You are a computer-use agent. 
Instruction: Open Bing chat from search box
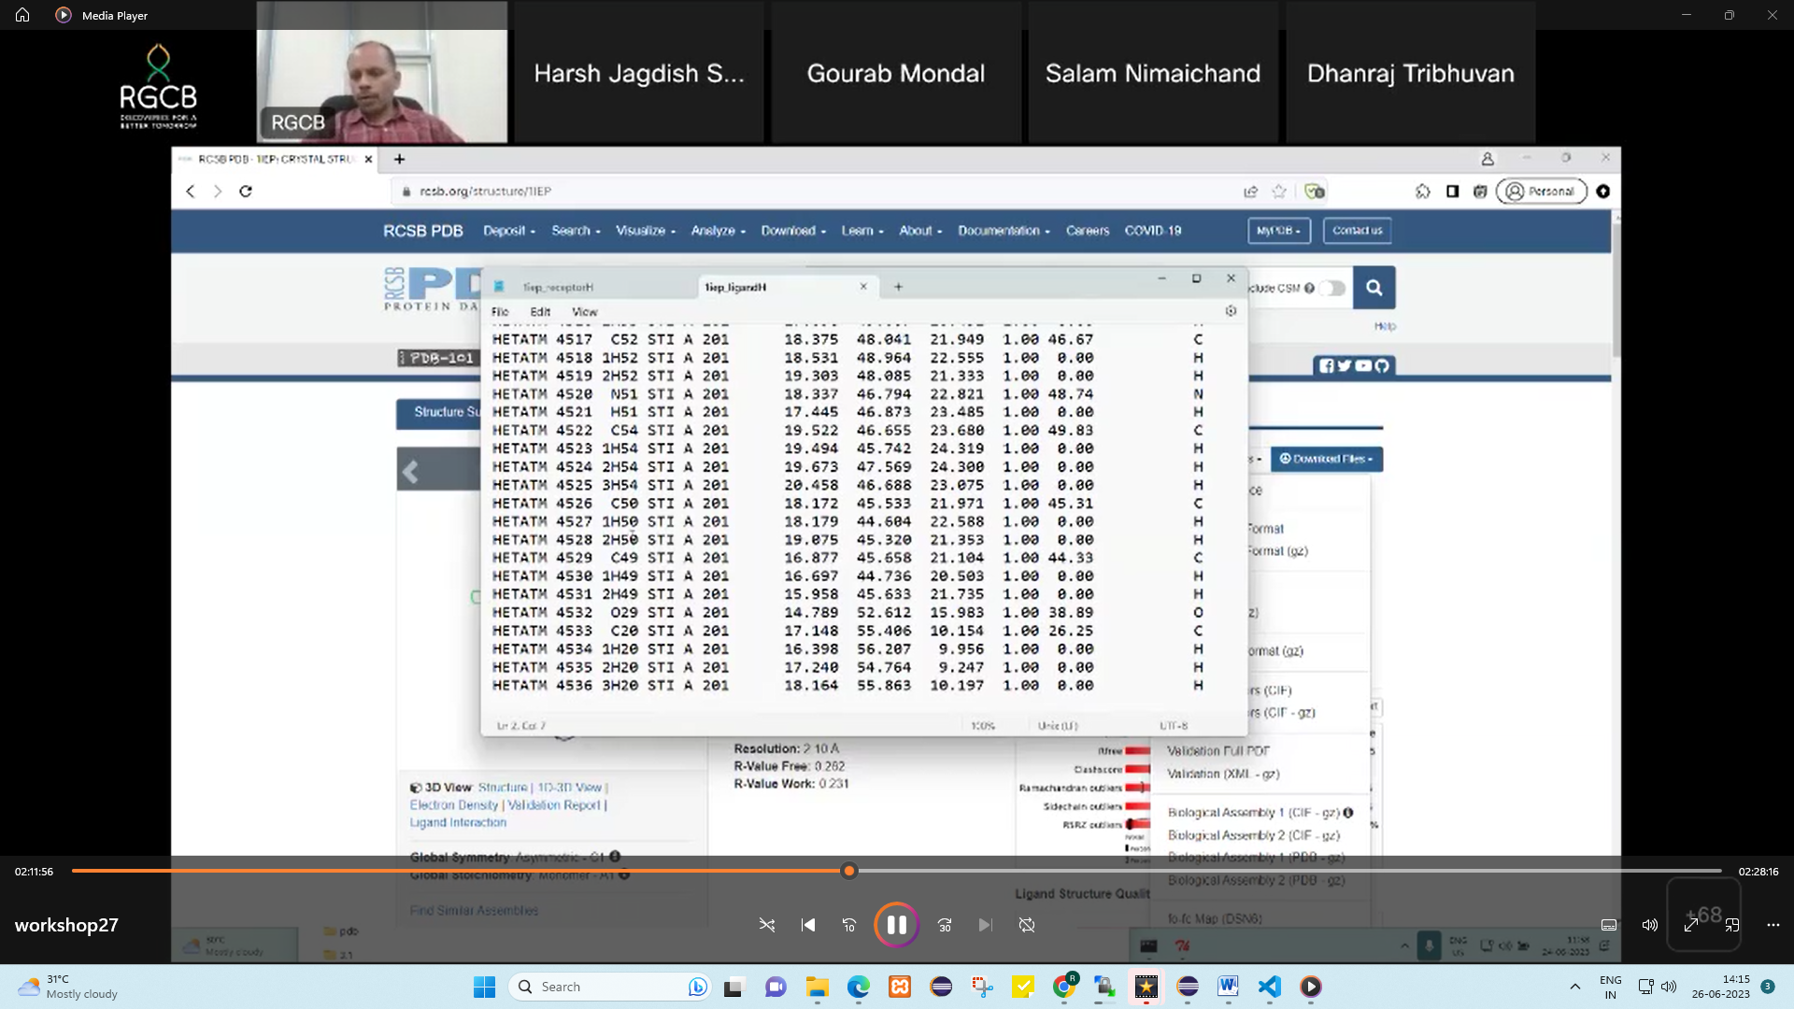(x=697, y=987)
